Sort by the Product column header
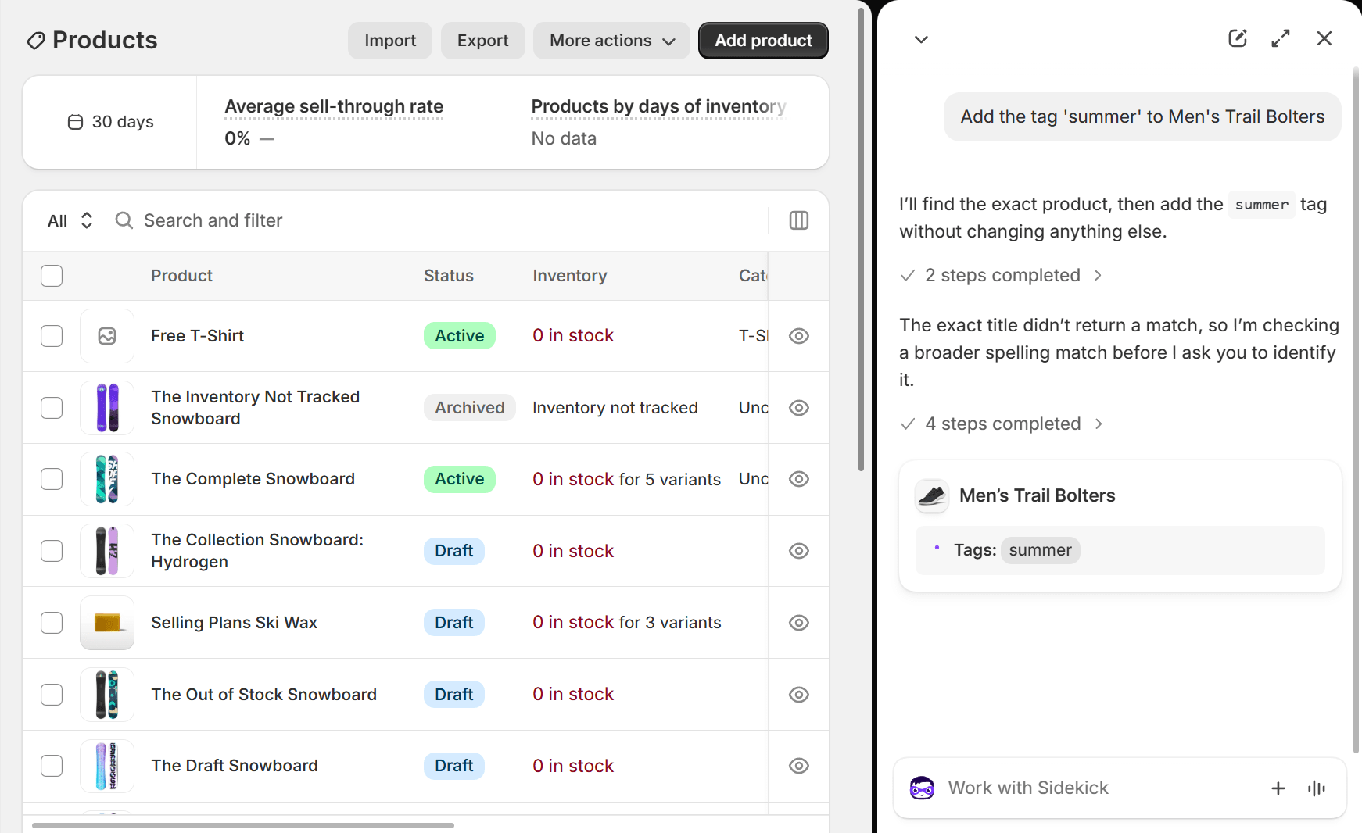The width and height of the screenshot is (1362, 833). 181,276
